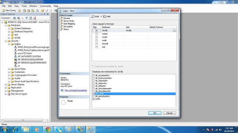Check the Map checkbox for model
The width and height of the screenshot is (238, 133).
pyautogui.click(x=97, y=37)
